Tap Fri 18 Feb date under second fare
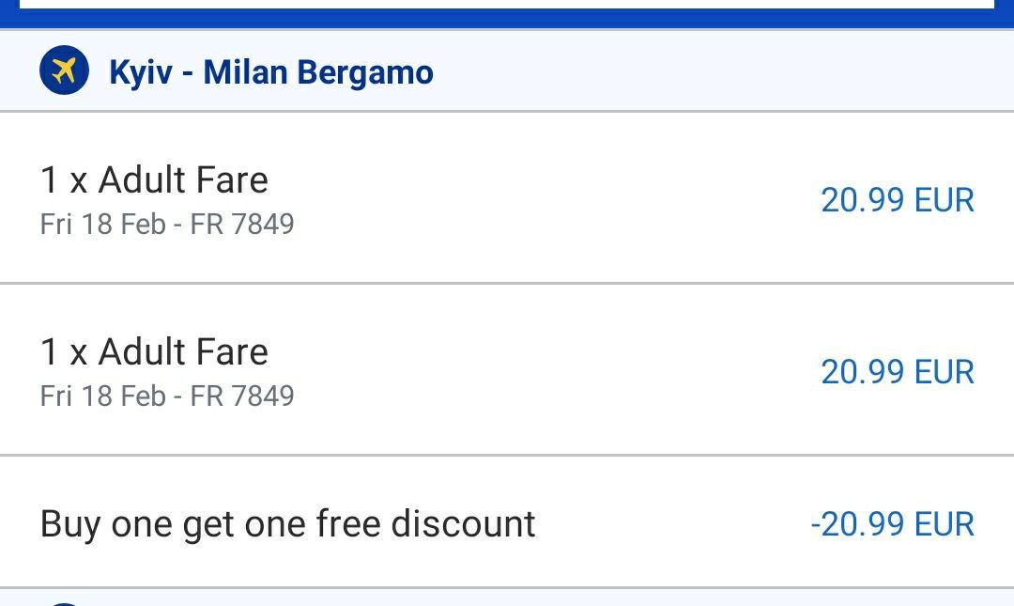The height and width of the screenshot is (606, 1014). (103, 396)
